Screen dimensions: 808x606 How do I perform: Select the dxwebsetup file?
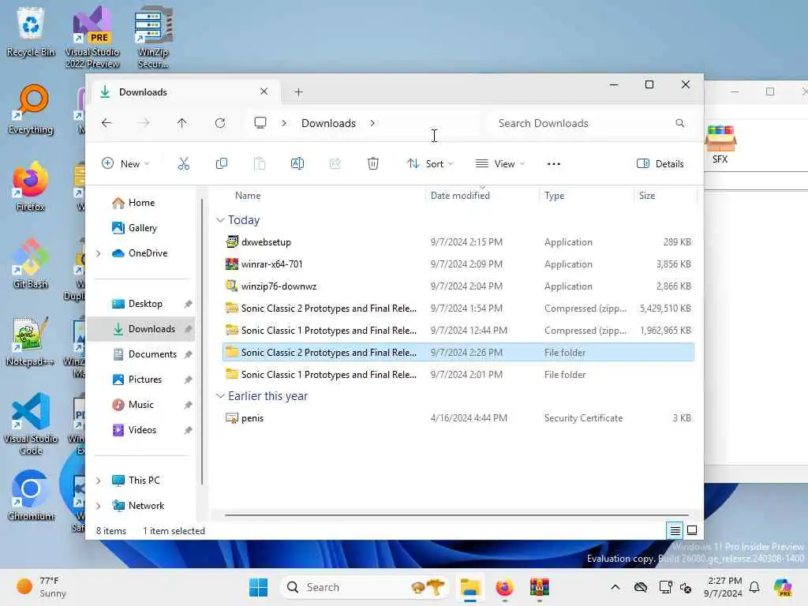[x=458, y=242]
